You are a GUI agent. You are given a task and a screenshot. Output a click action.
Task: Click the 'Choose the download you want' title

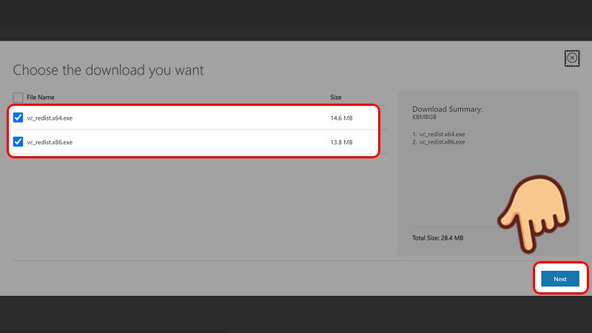(108, 70)
